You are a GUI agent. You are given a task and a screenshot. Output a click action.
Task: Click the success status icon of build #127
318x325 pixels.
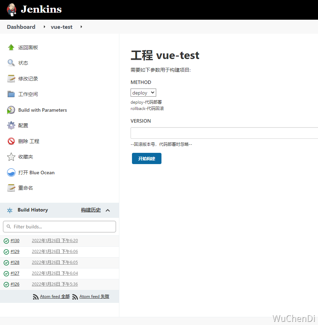[6, 274]
